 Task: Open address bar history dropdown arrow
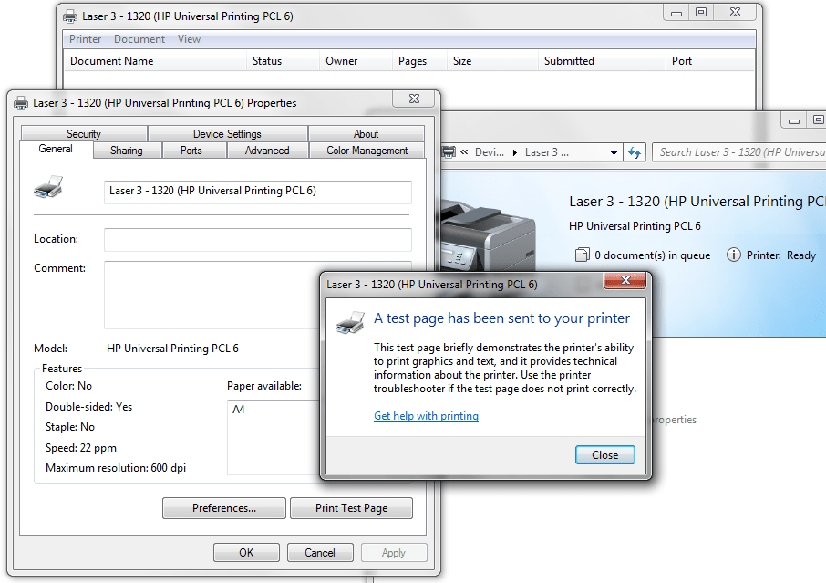614,153
